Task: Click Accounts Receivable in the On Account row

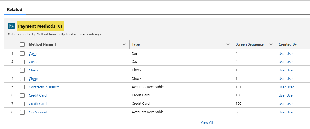Action: [148, 112]
